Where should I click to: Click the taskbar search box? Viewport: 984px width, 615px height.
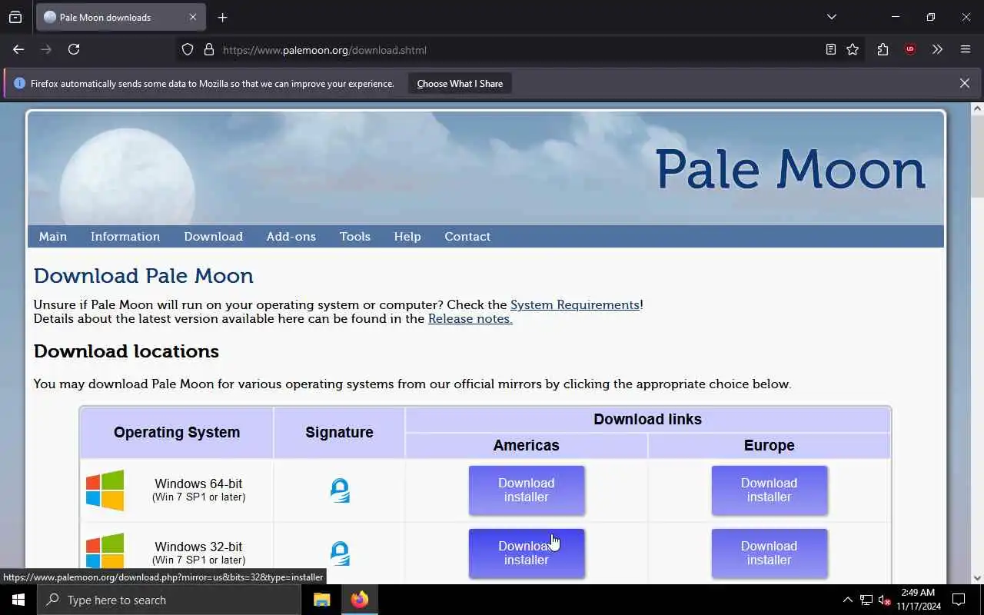pos(169,600)
